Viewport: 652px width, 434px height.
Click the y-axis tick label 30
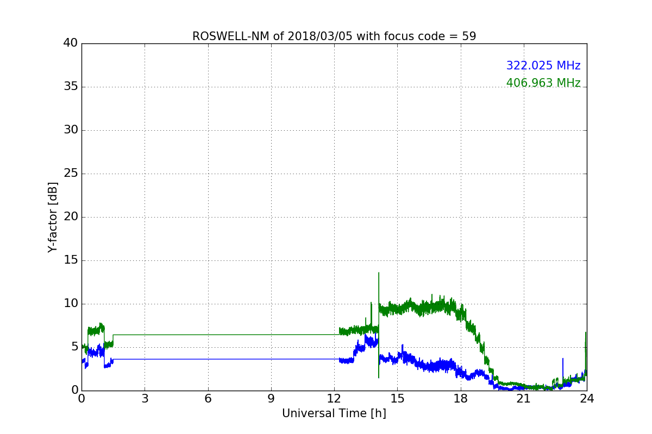(71, 130)
